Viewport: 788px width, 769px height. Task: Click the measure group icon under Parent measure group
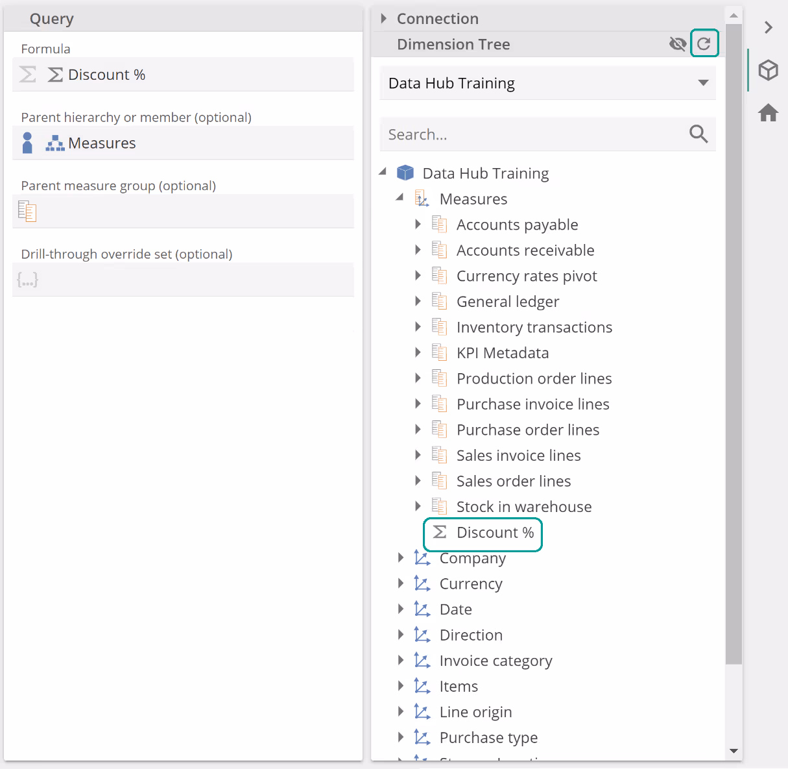pyautogui.click(x=27, y=211)
